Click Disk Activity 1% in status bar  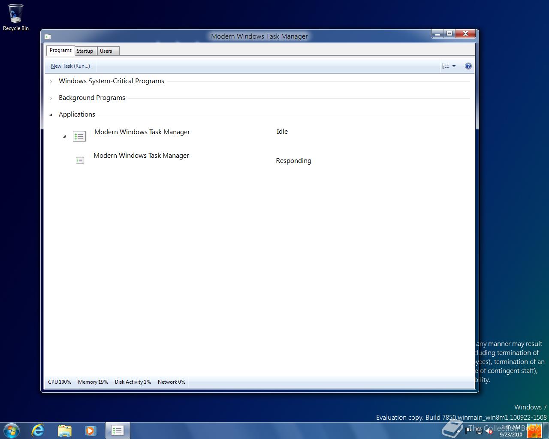pos(133,382)
